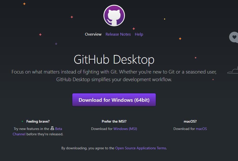Select the Overview tab
The image size is (238, 161).
coord(93,34)
